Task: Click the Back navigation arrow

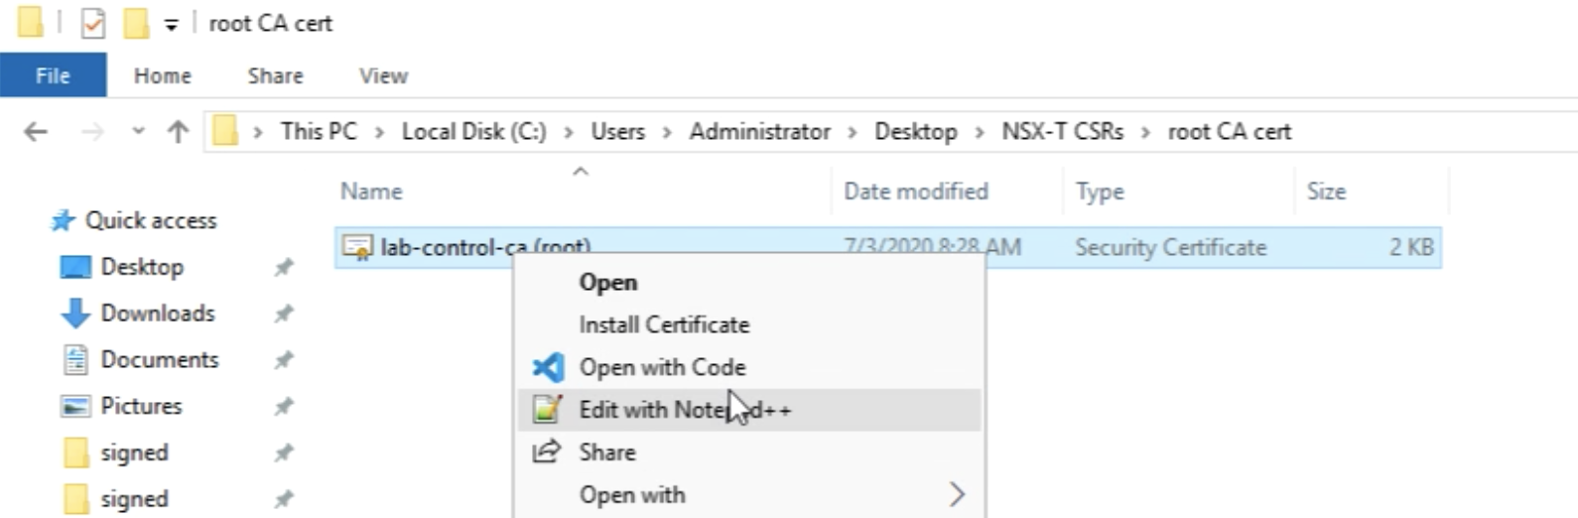Action: pyautogui.click(x=36, y=132)
